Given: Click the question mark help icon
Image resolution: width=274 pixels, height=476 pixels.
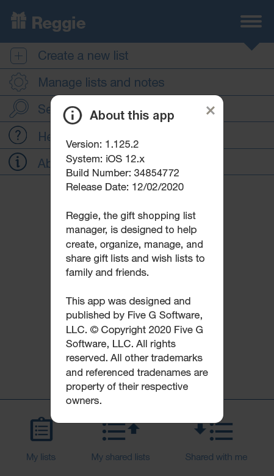Looking at the screenshot, I should coord(18,135).
